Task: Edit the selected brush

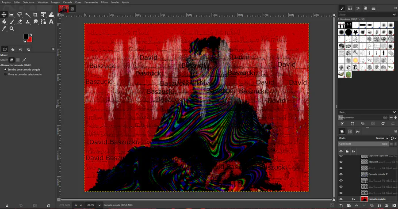Action: 342,124
